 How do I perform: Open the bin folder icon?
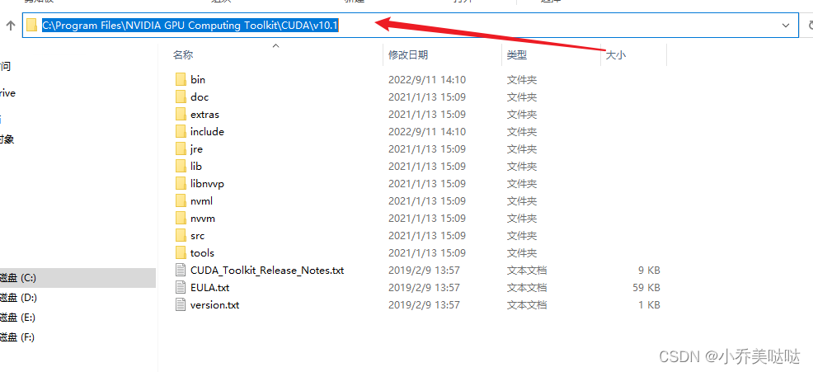click(181, 79)
